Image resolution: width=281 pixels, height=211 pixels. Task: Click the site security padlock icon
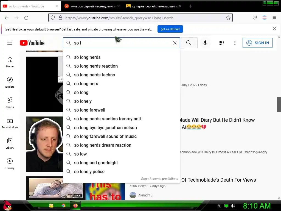tap(60, 18)
